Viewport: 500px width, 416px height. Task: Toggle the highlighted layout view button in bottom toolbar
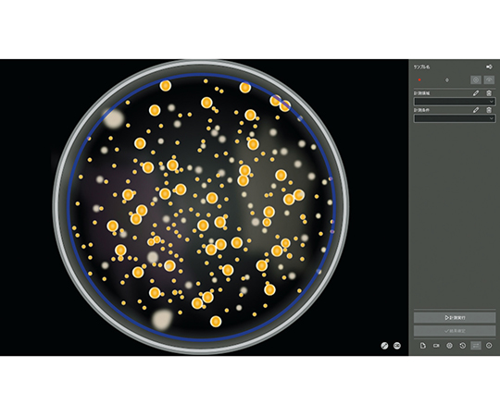tap(476, 346)
